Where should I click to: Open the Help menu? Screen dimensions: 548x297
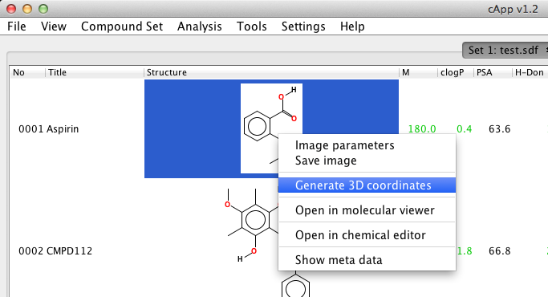pos(352,26)
